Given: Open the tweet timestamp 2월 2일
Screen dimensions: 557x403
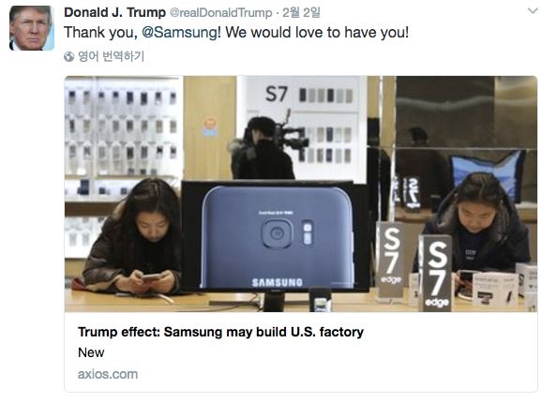Looking at the screenshot, I should tap(301, 13).
